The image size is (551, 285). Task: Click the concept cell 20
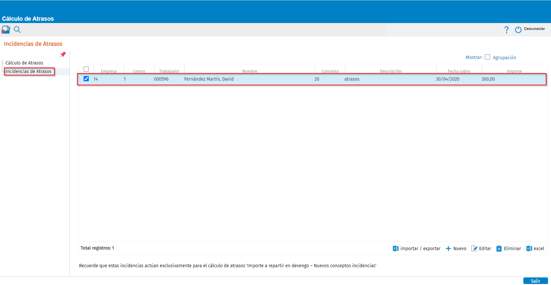pos(317,79)
